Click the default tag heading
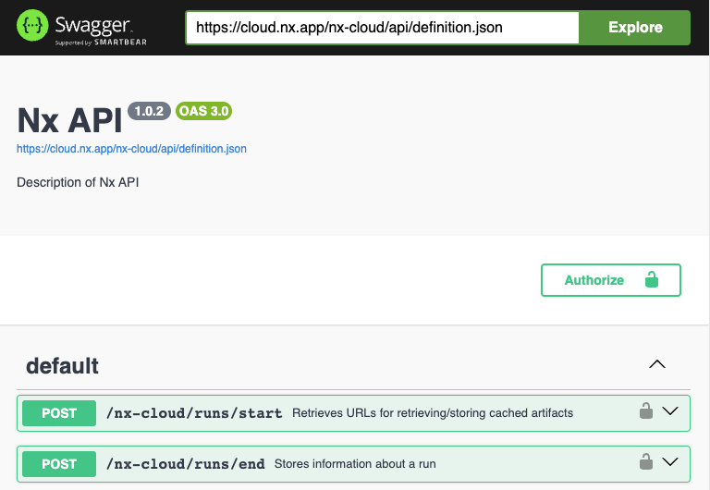The image size is (710, 490). 62,365
